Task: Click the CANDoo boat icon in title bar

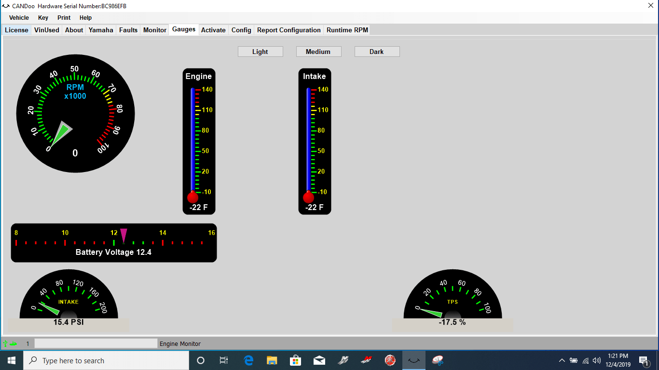Action: (5, 6)
